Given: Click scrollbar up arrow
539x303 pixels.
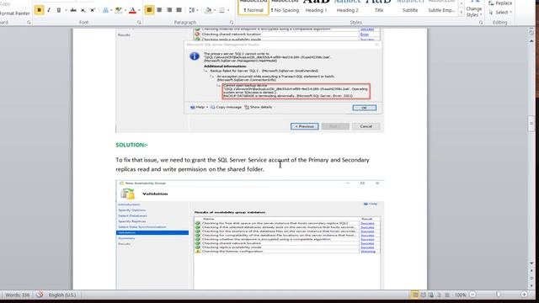Looking at the screenshot, I should point(531,41).
